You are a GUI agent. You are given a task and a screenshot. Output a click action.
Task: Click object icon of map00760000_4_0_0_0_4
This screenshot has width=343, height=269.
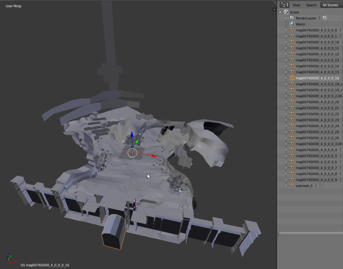[292, 149]
